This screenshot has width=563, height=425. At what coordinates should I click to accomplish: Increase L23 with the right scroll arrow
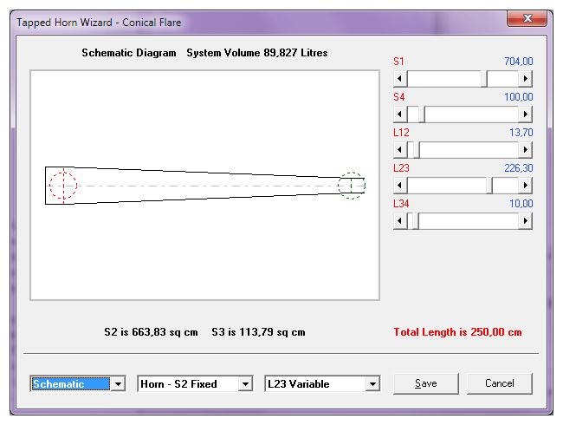coord(525,186)
